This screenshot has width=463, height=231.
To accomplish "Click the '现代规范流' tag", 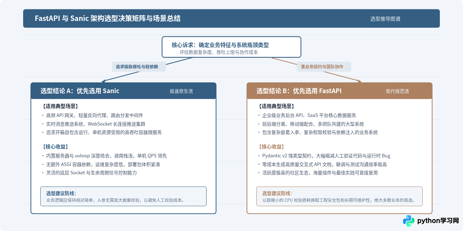I will click(397, 91).
